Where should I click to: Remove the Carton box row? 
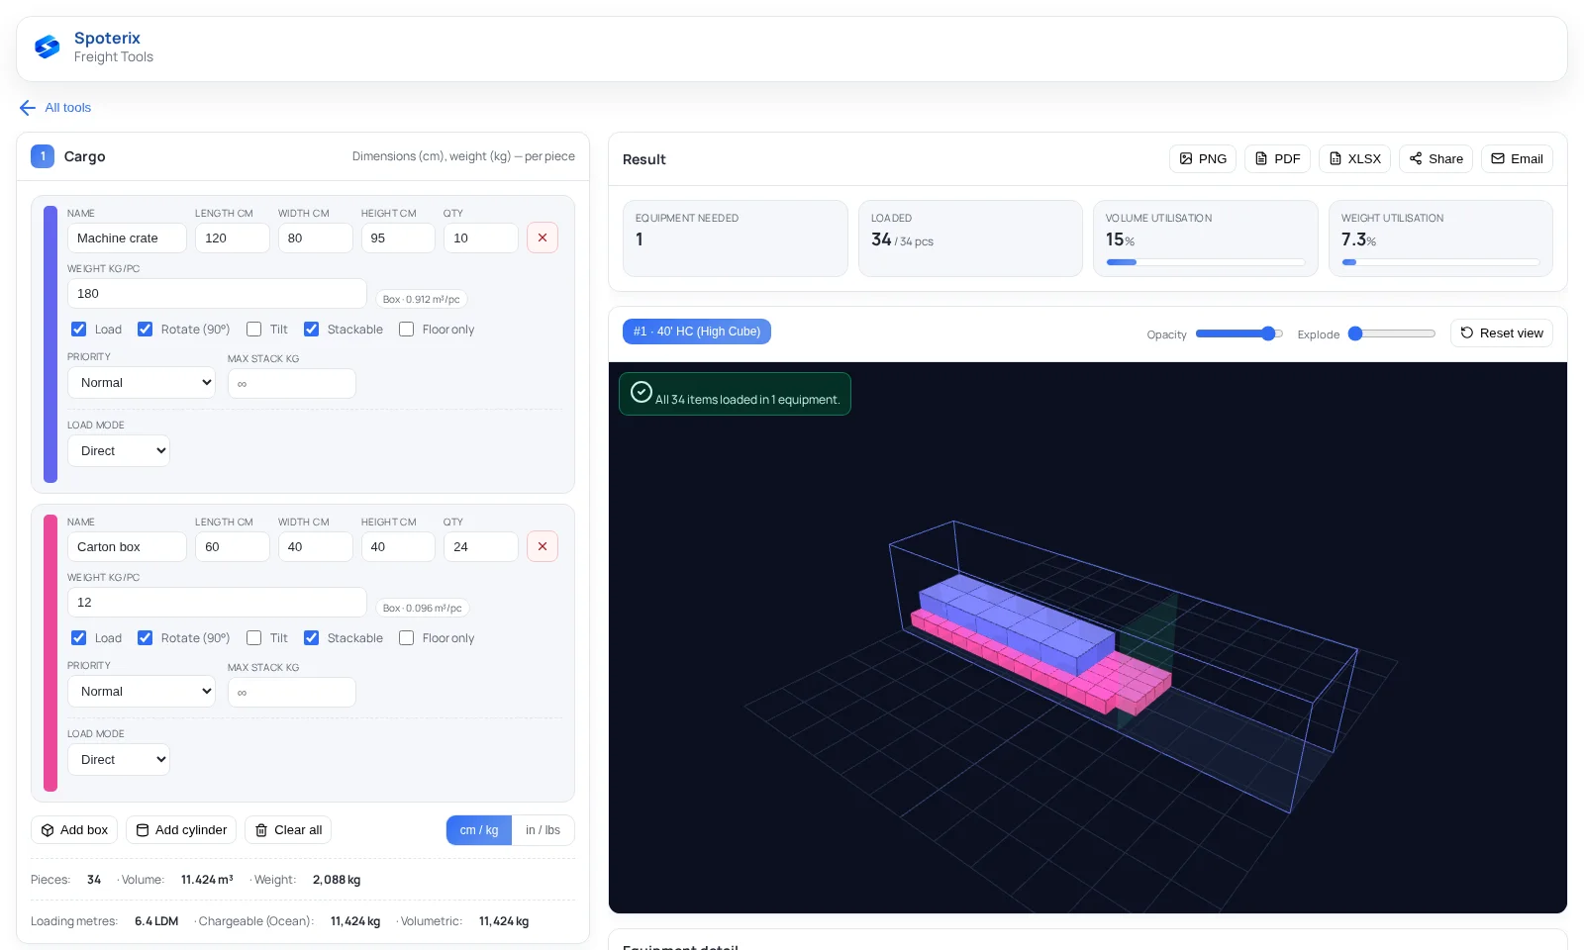[x=543, y=546]
